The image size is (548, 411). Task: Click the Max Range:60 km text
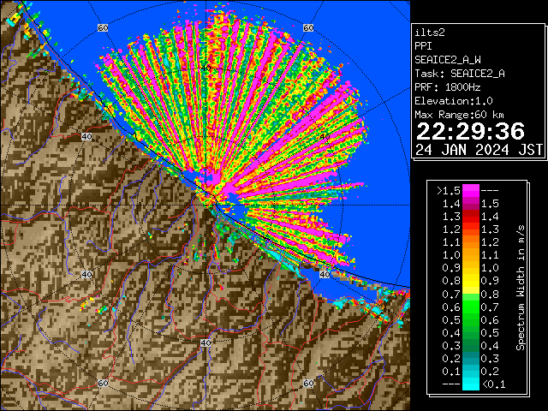click(459, 115)
